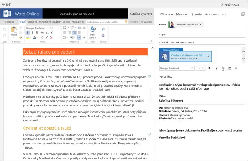The image size is (248, 161).
Task: Decrease paragraph indent
Action: [79, 28]
